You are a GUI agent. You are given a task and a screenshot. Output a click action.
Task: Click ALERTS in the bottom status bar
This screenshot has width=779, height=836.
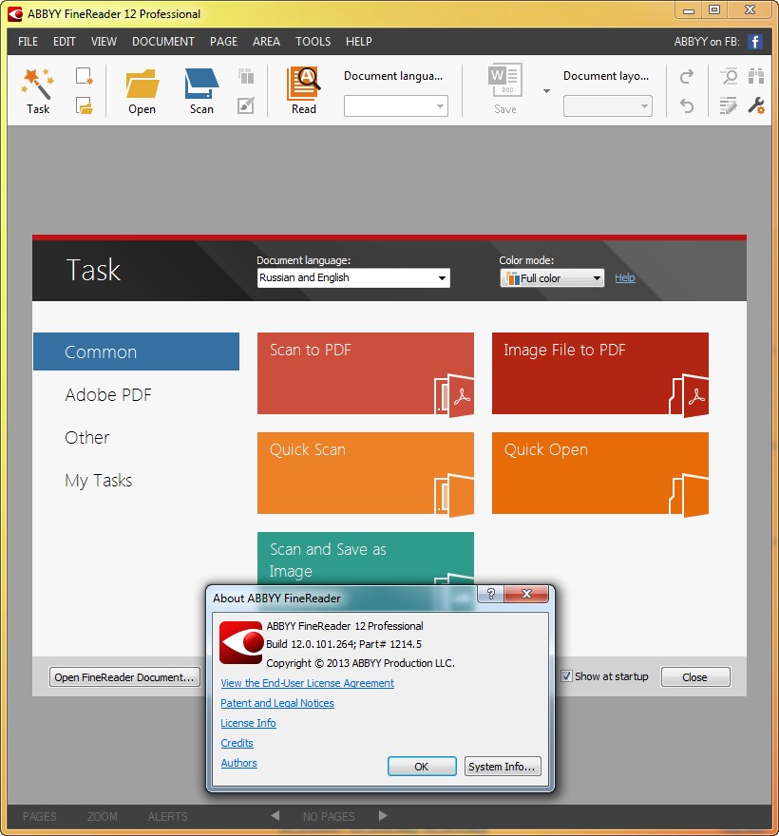point(167,816)
